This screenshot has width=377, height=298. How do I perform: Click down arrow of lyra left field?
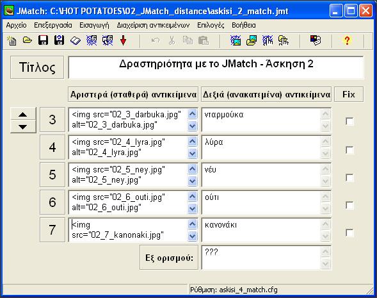pos(193,153)
